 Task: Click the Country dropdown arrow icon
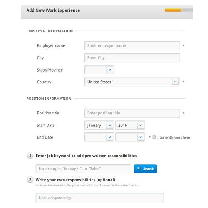coord(176,82)
